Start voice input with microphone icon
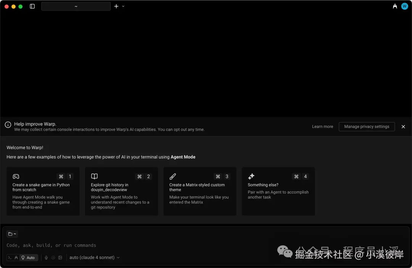 pos(46,258)
